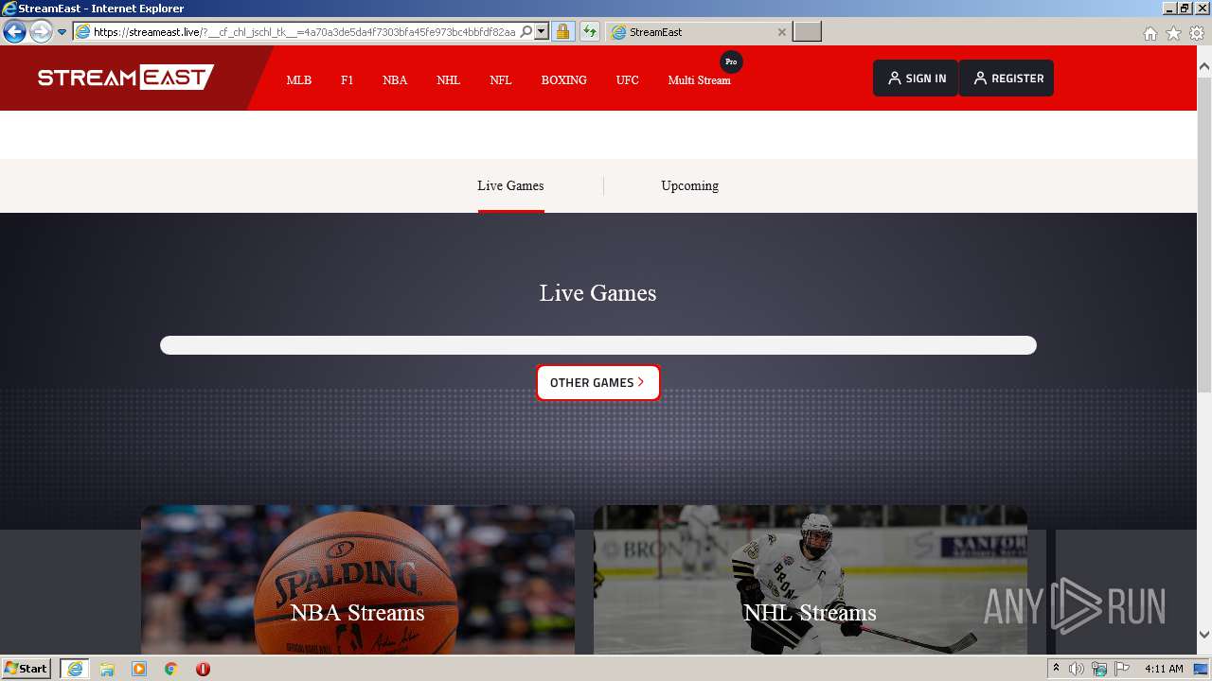Click the 4:11 AM taskbar clock
Viewport: 1212px width, 681px height.
1164,669
